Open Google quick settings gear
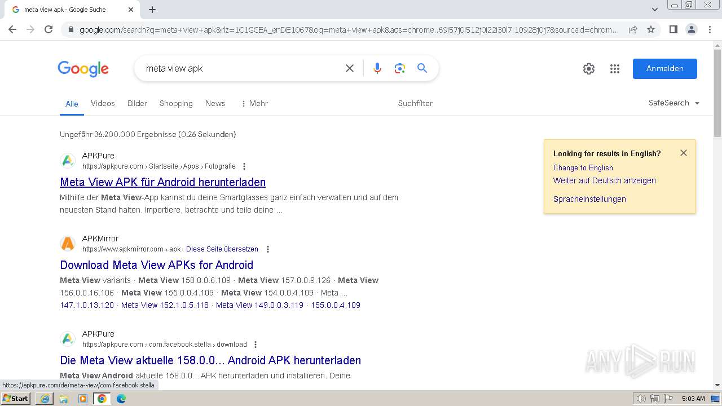722x406 pixels. pyautogui.click(x=589, y=69)
